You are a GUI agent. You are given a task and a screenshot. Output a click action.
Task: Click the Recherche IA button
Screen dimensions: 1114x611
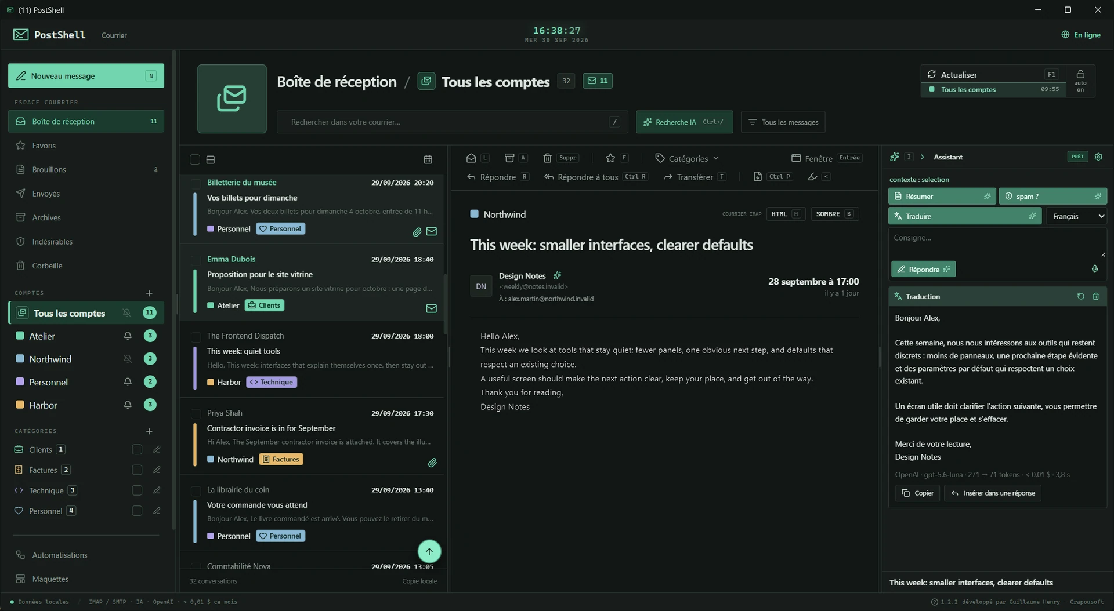coord(684,122)
